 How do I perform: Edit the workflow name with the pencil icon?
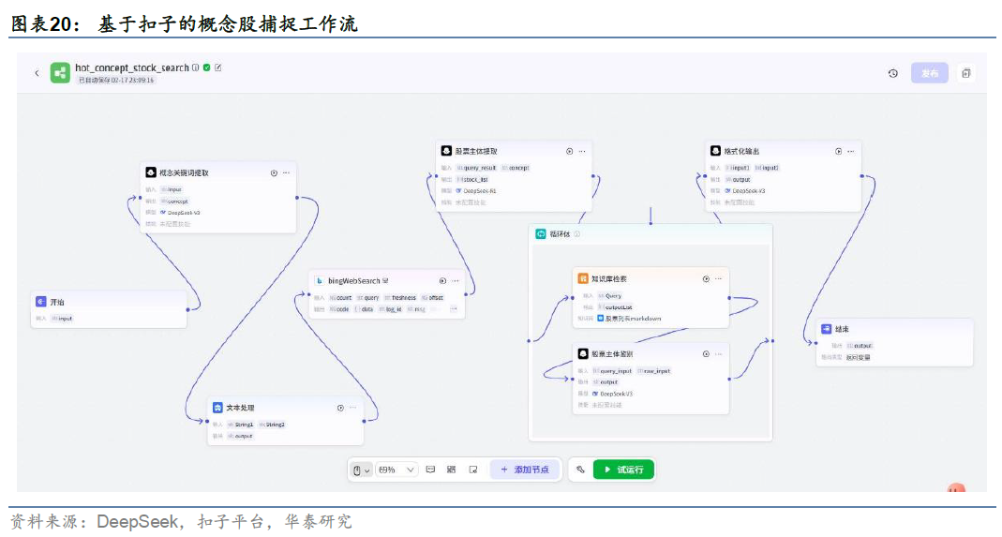coord(217,67)
